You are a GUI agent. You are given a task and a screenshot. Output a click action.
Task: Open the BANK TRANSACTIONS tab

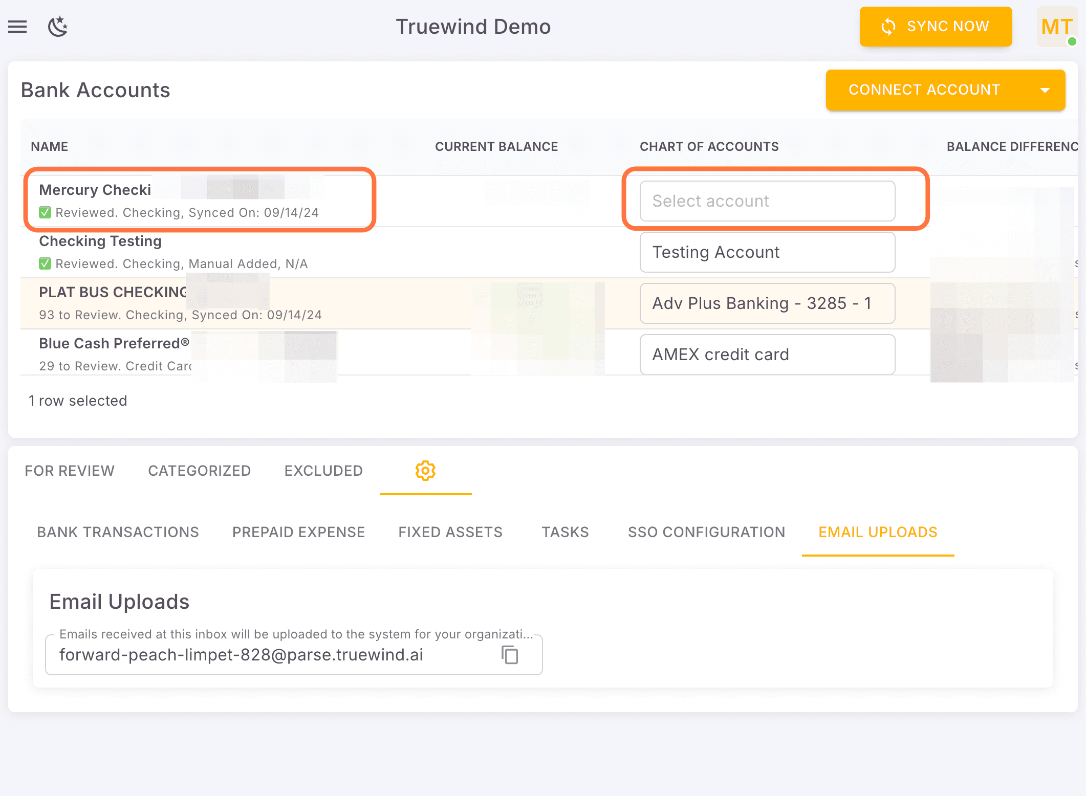[118, 532]
